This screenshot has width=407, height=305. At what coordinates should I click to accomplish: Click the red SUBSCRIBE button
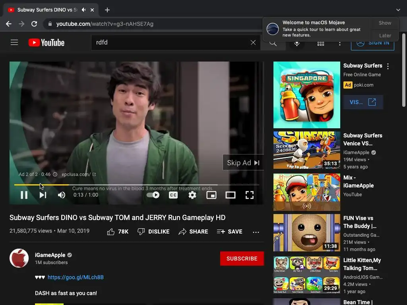[242, 259]
